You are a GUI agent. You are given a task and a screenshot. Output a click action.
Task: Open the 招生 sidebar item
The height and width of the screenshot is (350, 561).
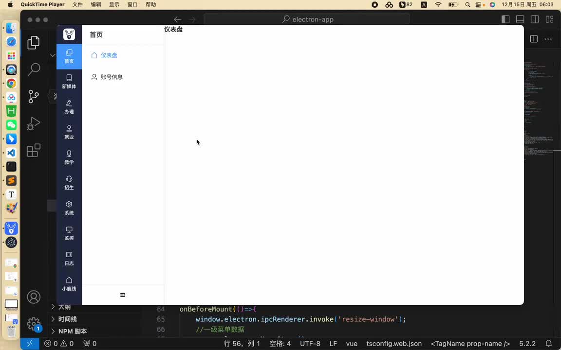click(69, 183)
